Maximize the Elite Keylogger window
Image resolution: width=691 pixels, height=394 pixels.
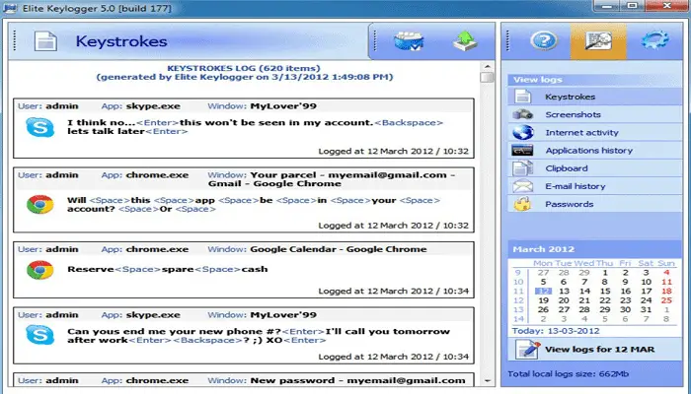[x=633, y=6]
